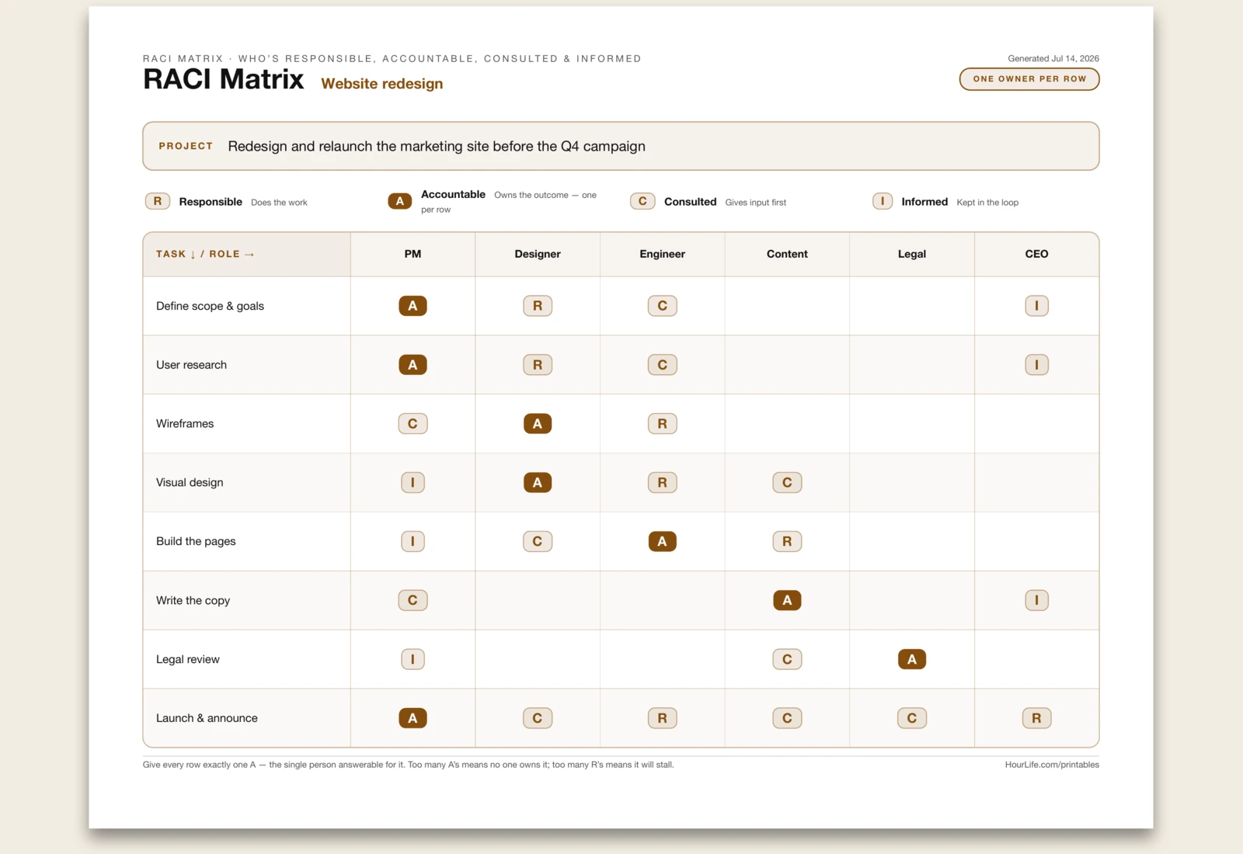
Task: Click the A badge for Content in Write the copy
Action: 787,600
